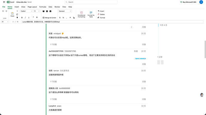This screenshot has height=115, width=206.
Task: Click Delete in the cells group
Action: tap(101, 14)
